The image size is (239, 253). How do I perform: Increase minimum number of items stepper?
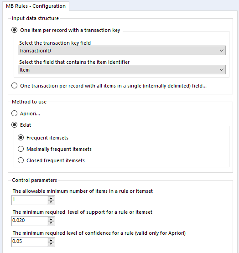tap(51, 198)
